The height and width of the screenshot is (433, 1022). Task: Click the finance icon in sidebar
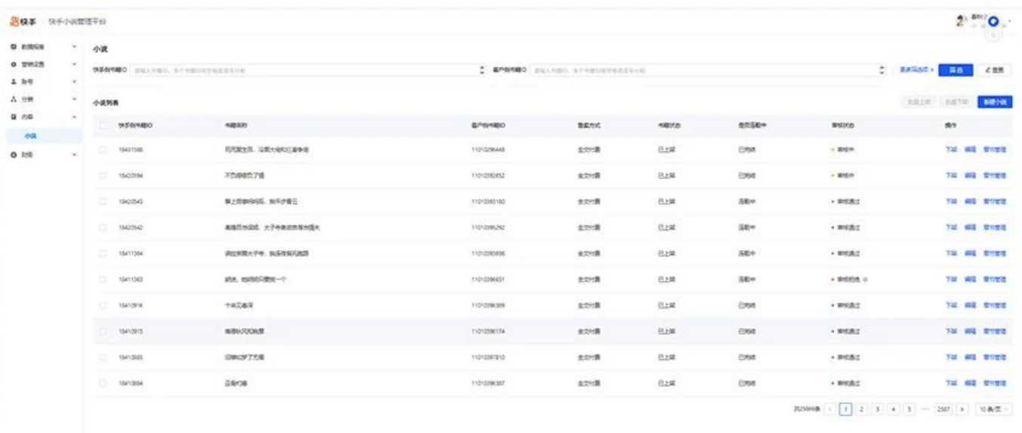click(13, 155)
